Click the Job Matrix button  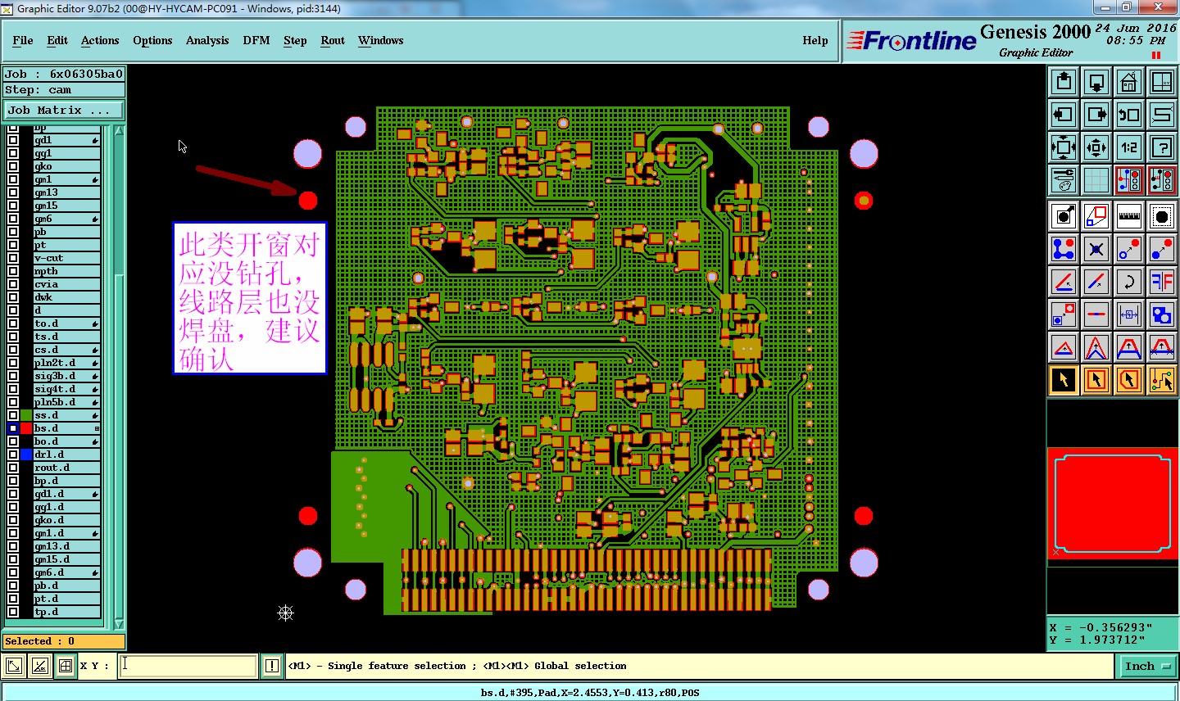[64, 110]
